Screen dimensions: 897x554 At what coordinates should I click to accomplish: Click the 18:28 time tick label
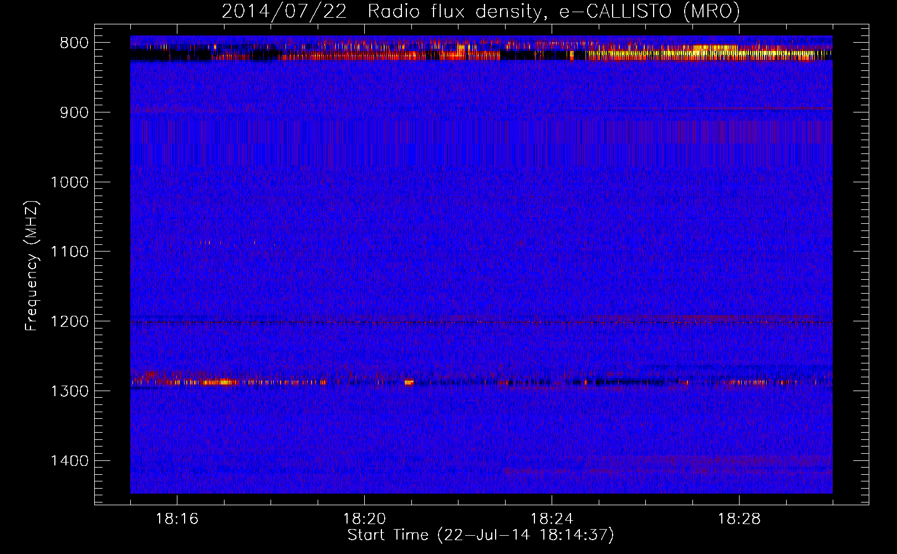739,519
